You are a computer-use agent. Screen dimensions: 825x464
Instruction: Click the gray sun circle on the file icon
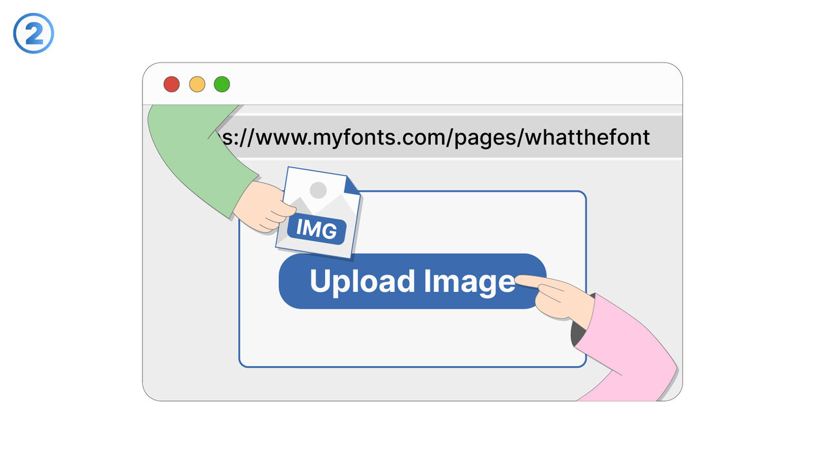pos(318,189)
